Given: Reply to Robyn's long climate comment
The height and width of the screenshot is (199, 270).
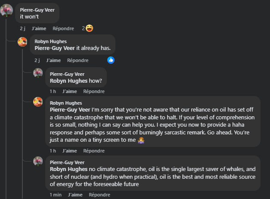Looking at the screenshot, I should pos(94,151).
